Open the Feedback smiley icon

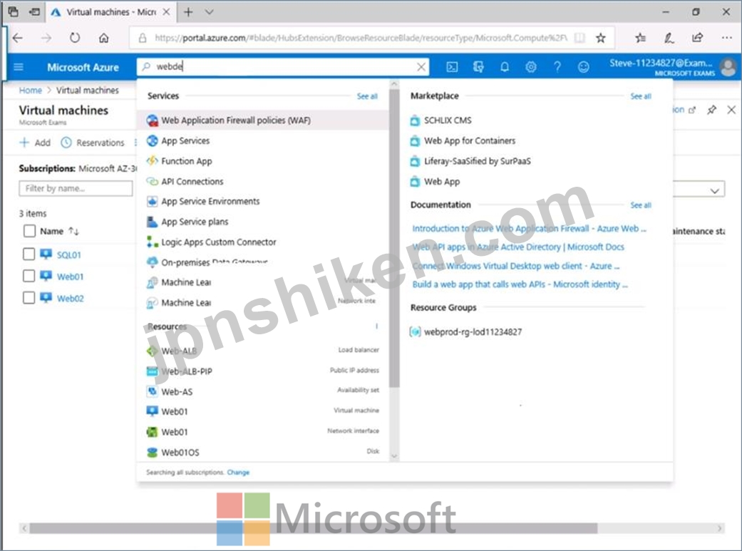click(584, 67)
